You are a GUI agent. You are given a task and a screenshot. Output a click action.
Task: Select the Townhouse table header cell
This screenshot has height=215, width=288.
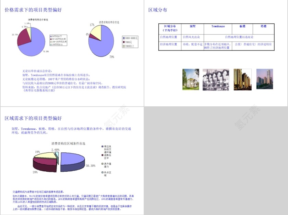[218, 29]
